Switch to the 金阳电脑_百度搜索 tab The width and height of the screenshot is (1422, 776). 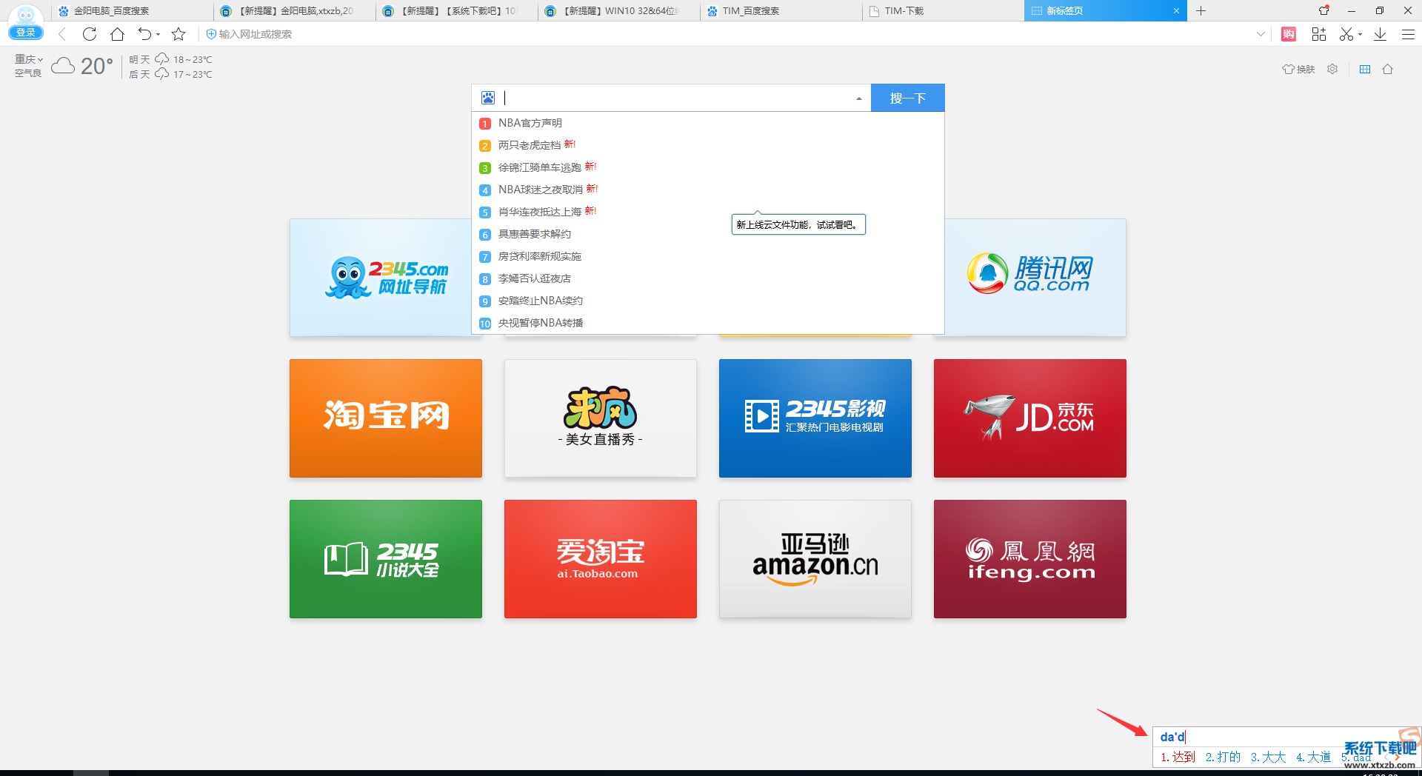coord(111,11)
